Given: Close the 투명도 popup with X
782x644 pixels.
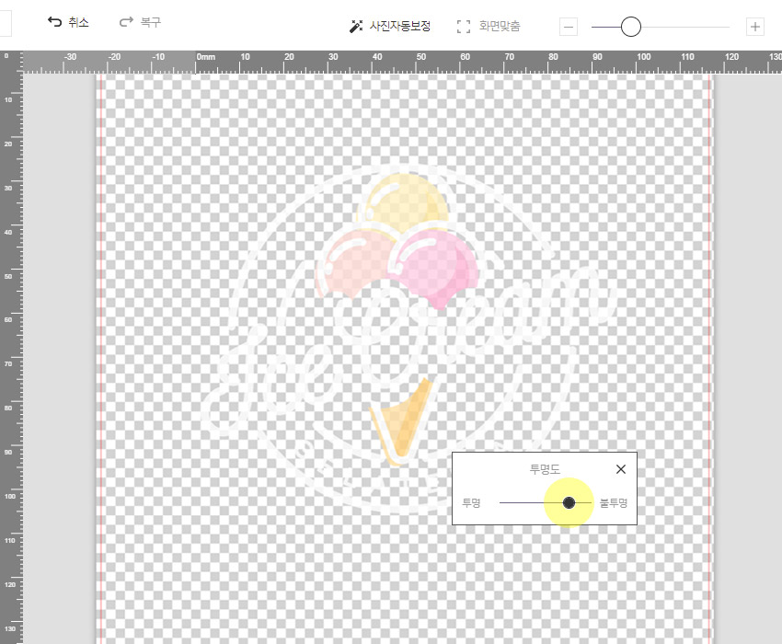Looking at the screenshot, I should click(x=620, y=469).
